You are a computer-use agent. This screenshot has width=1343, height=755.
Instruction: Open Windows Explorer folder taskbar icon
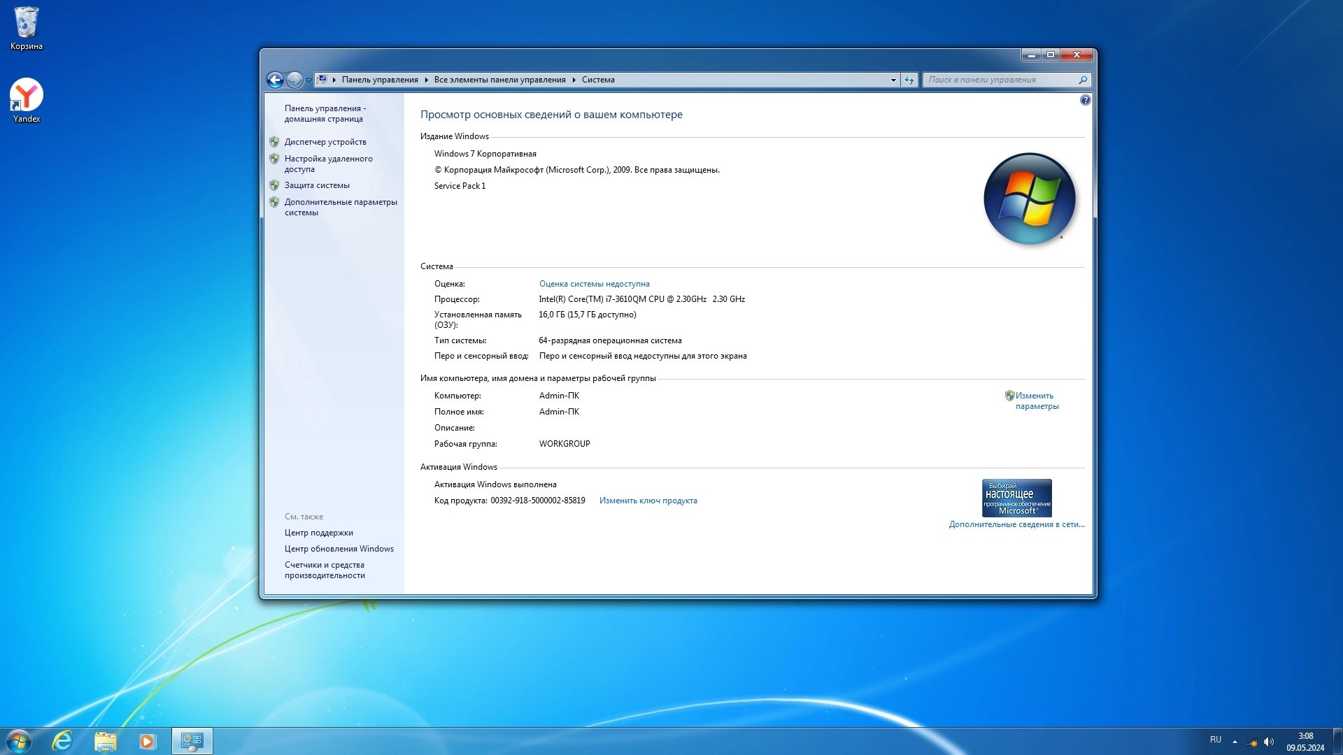click(105, 741)
